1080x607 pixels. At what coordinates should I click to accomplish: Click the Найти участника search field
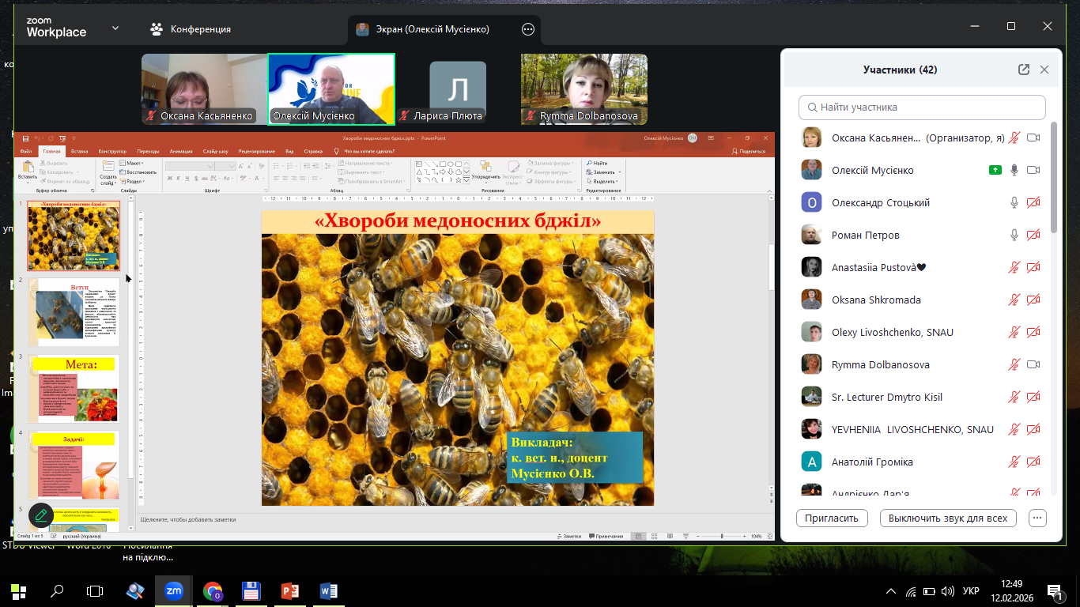[922, 107]
